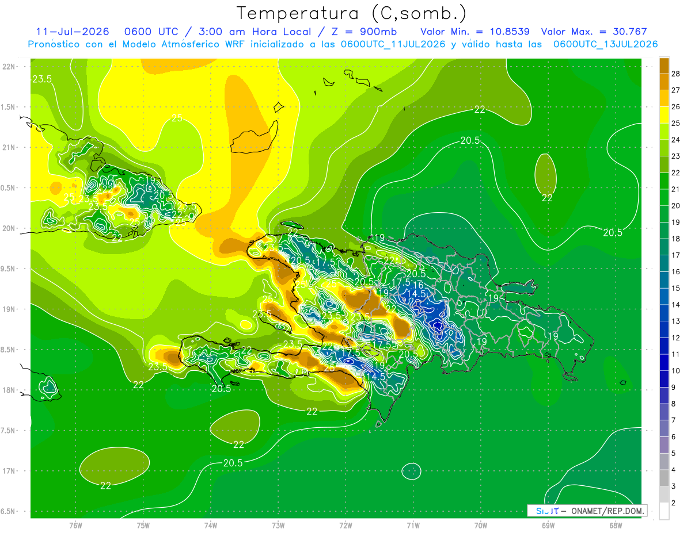The height and width of the screenshot is (533, 691).
Task: Click legend value "28" on the color scale
Action: click(x=677, y=74)
